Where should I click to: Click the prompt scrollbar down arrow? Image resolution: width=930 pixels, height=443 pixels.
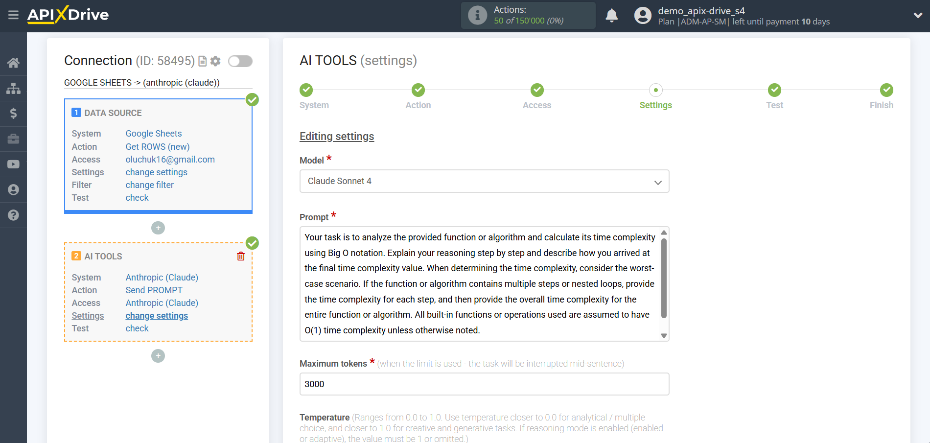pyautogui.click(x=664, y=336)
